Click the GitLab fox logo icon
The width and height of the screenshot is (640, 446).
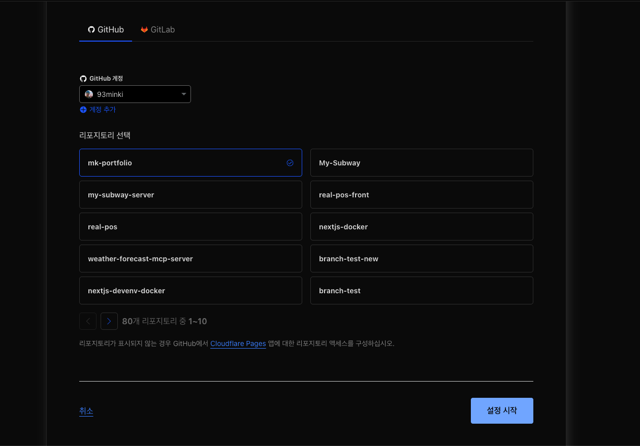144,30
